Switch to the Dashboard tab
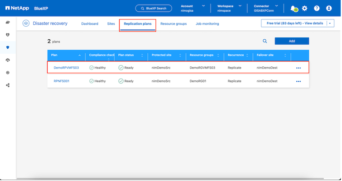The height and width of the screenshot is (181, 342). pyautogui.click(x=90, y=23)
